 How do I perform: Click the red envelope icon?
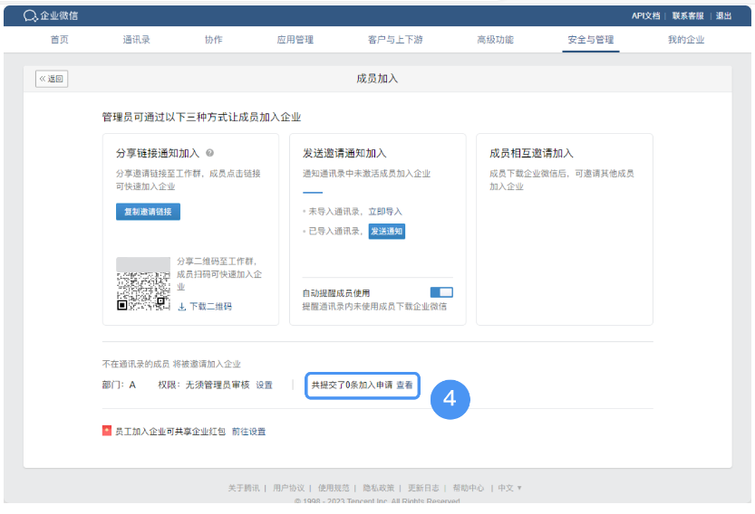(x=106, y=432)
